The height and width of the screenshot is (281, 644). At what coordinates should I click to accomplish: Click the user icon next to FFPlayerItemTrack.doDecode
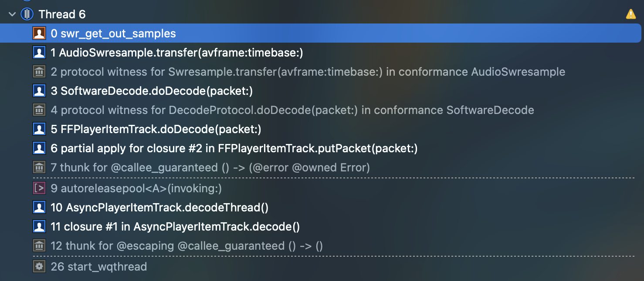39,129
